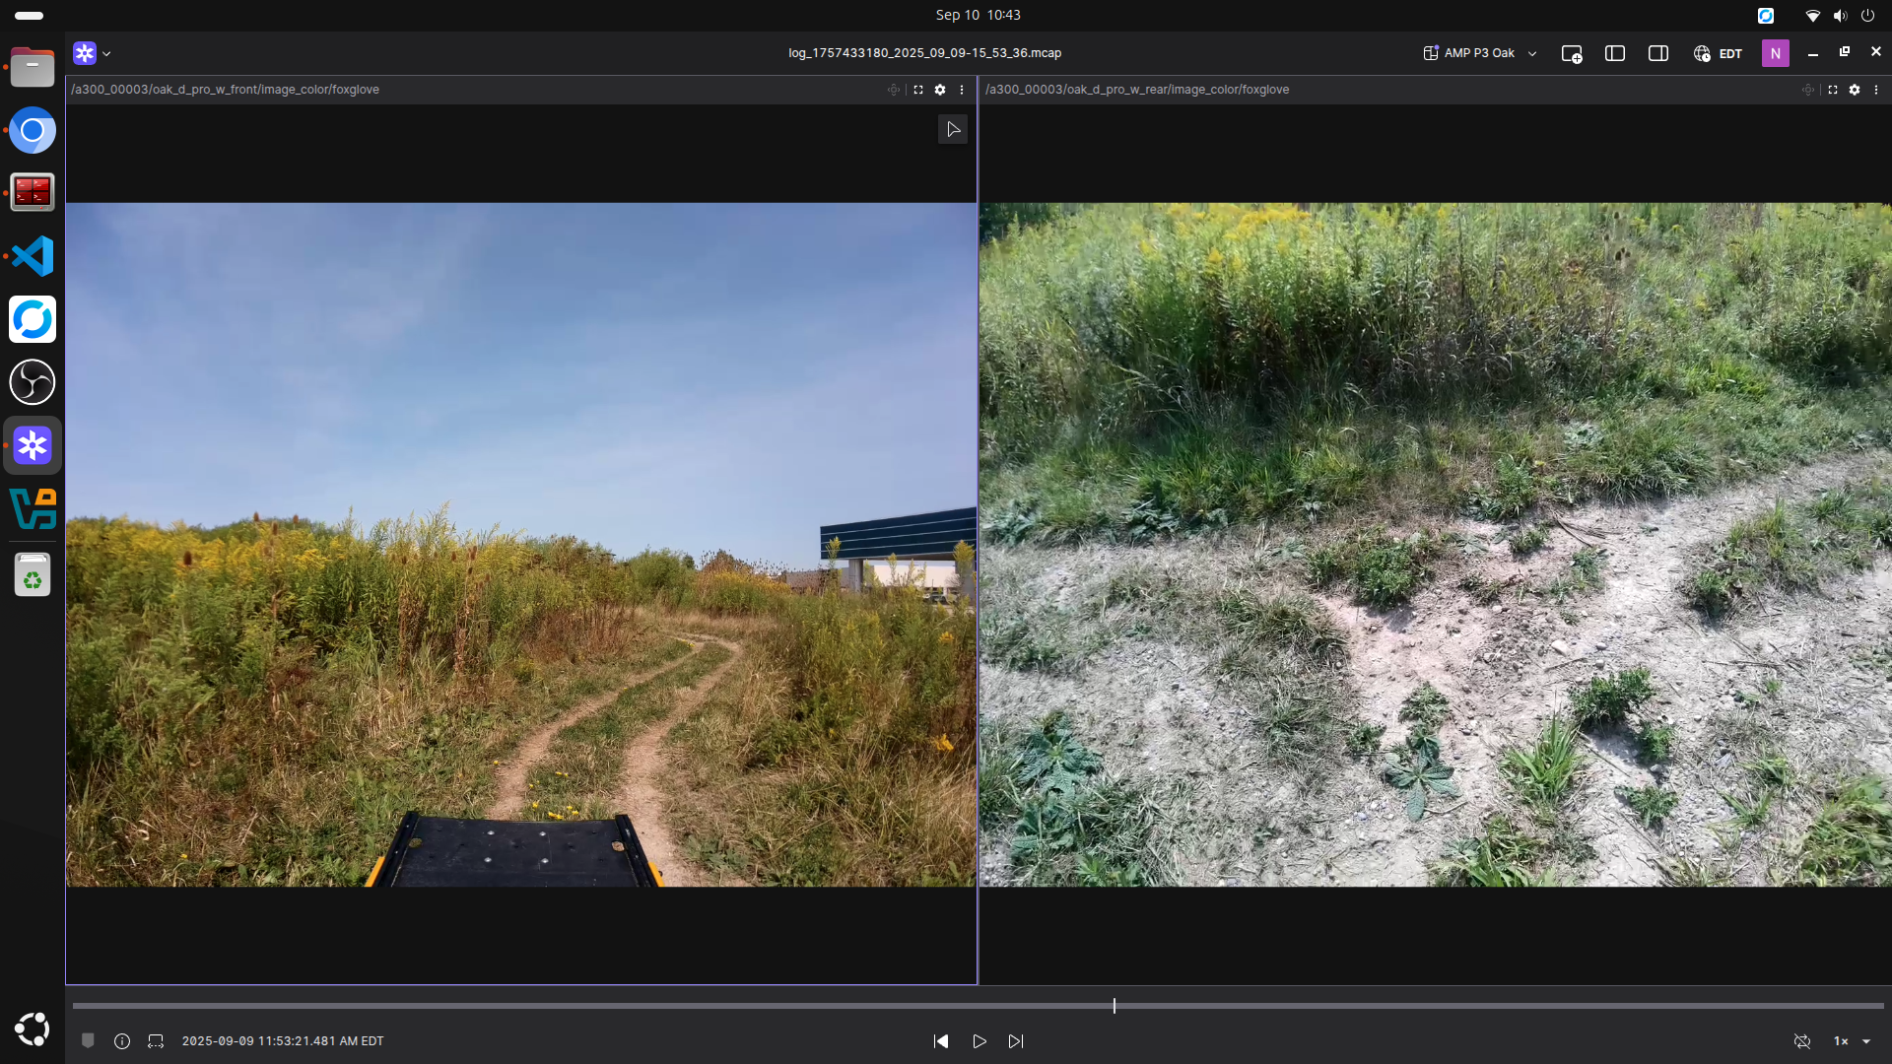Seek forward with next frame button
The width and height of the screenshot is (1892, 1064).
point(1016,1041)
